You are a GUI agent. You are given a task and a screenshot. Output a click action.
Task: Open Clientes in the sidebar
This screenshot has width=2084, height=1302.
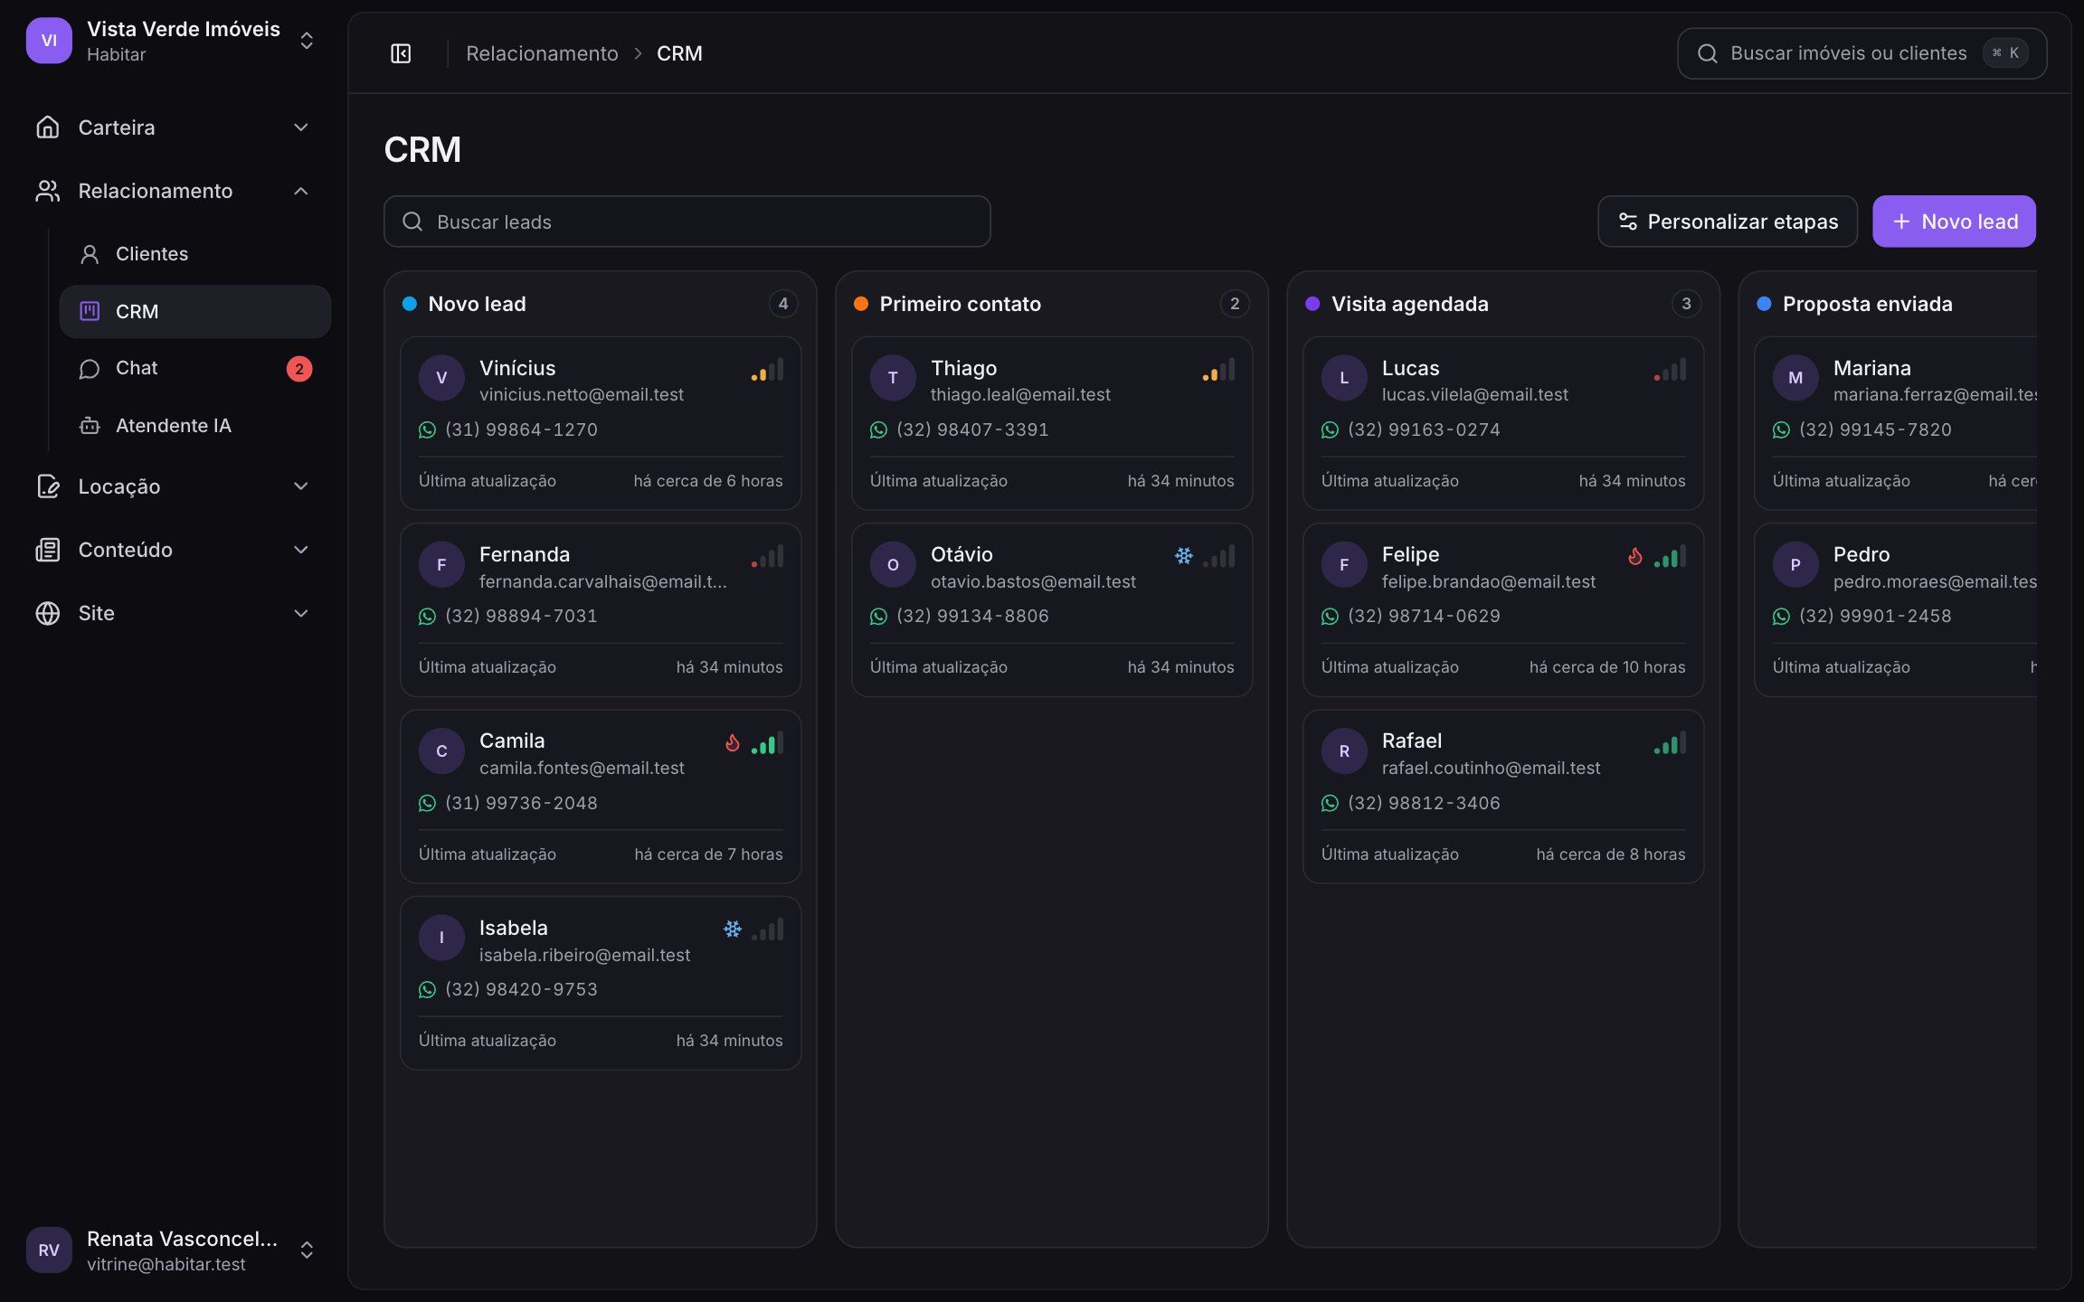[x=195, y=254]
